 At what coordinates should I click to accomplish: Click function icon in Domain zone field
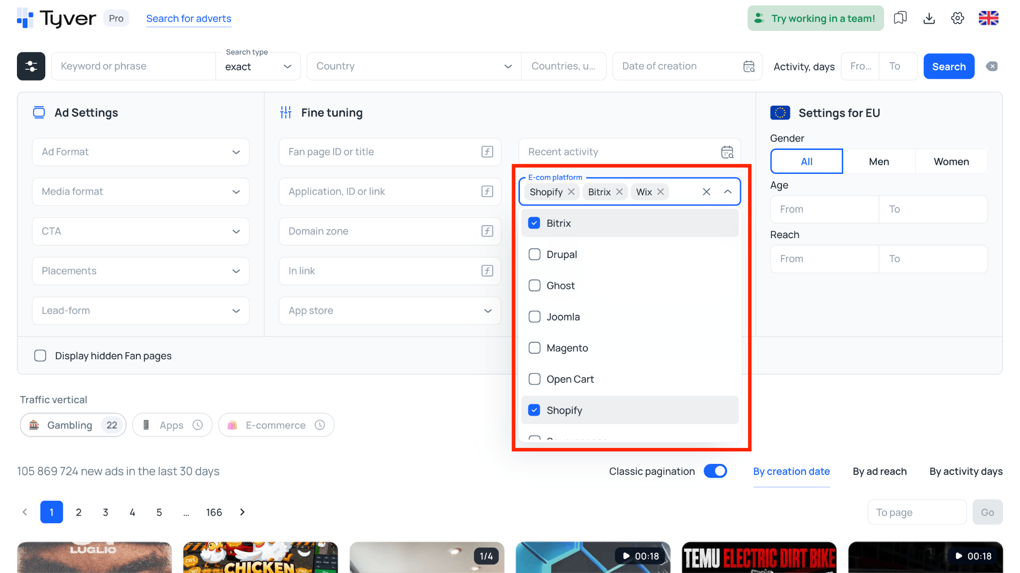(x=487, y=231)
